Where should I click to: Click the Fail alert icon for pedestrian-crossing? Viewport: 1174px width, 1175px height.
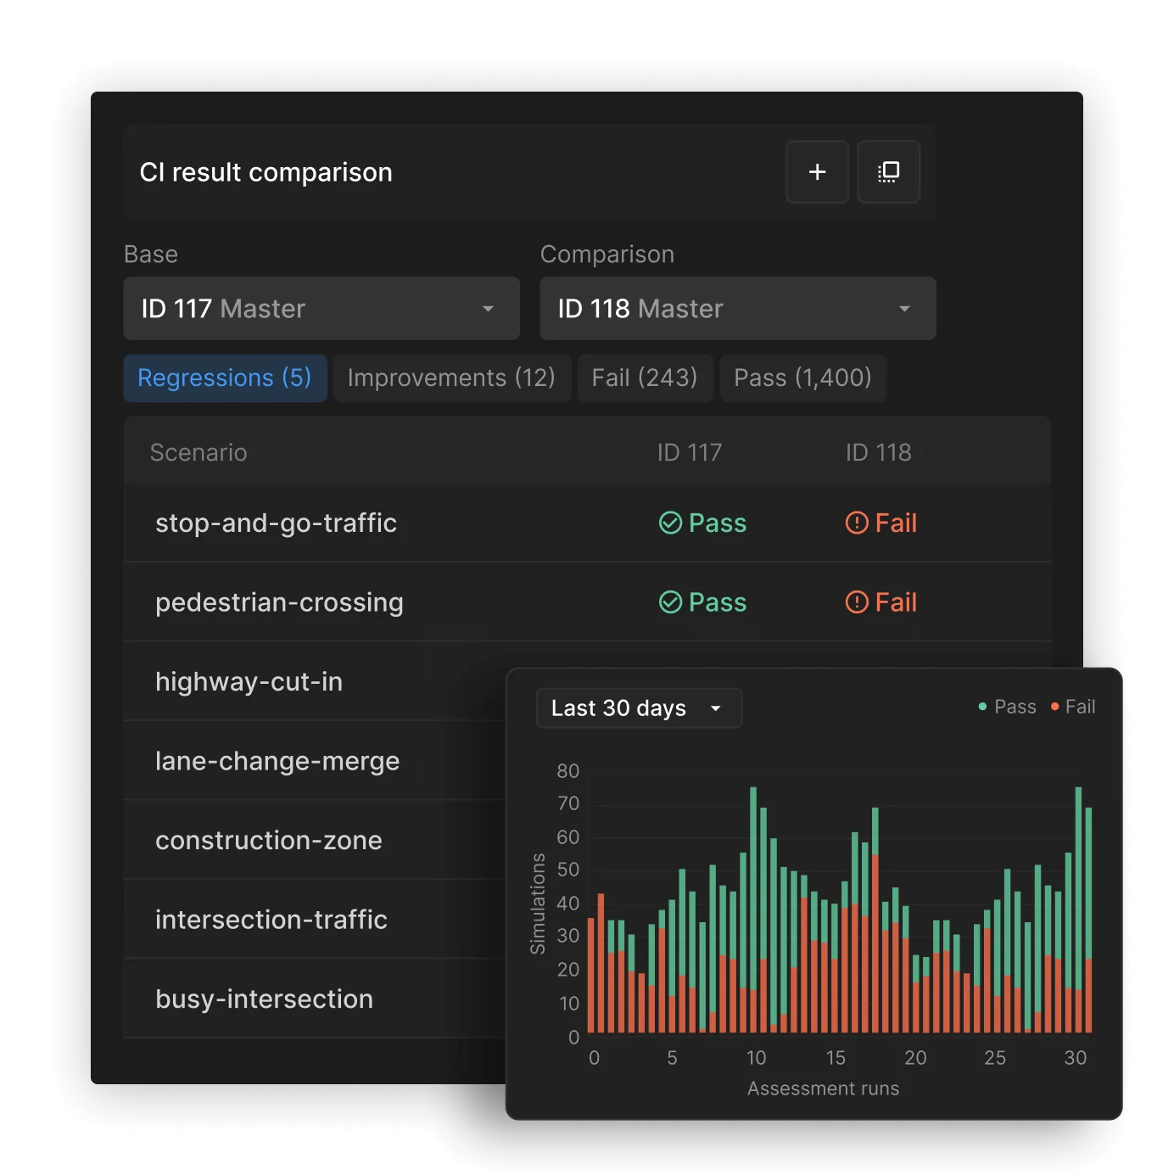[856, 602]
